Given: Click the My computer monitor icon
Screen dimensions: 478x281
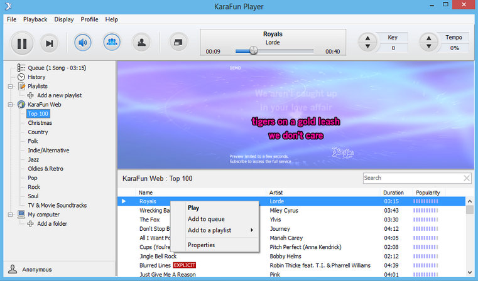Looking at the screenshot, I should point(21,215).
